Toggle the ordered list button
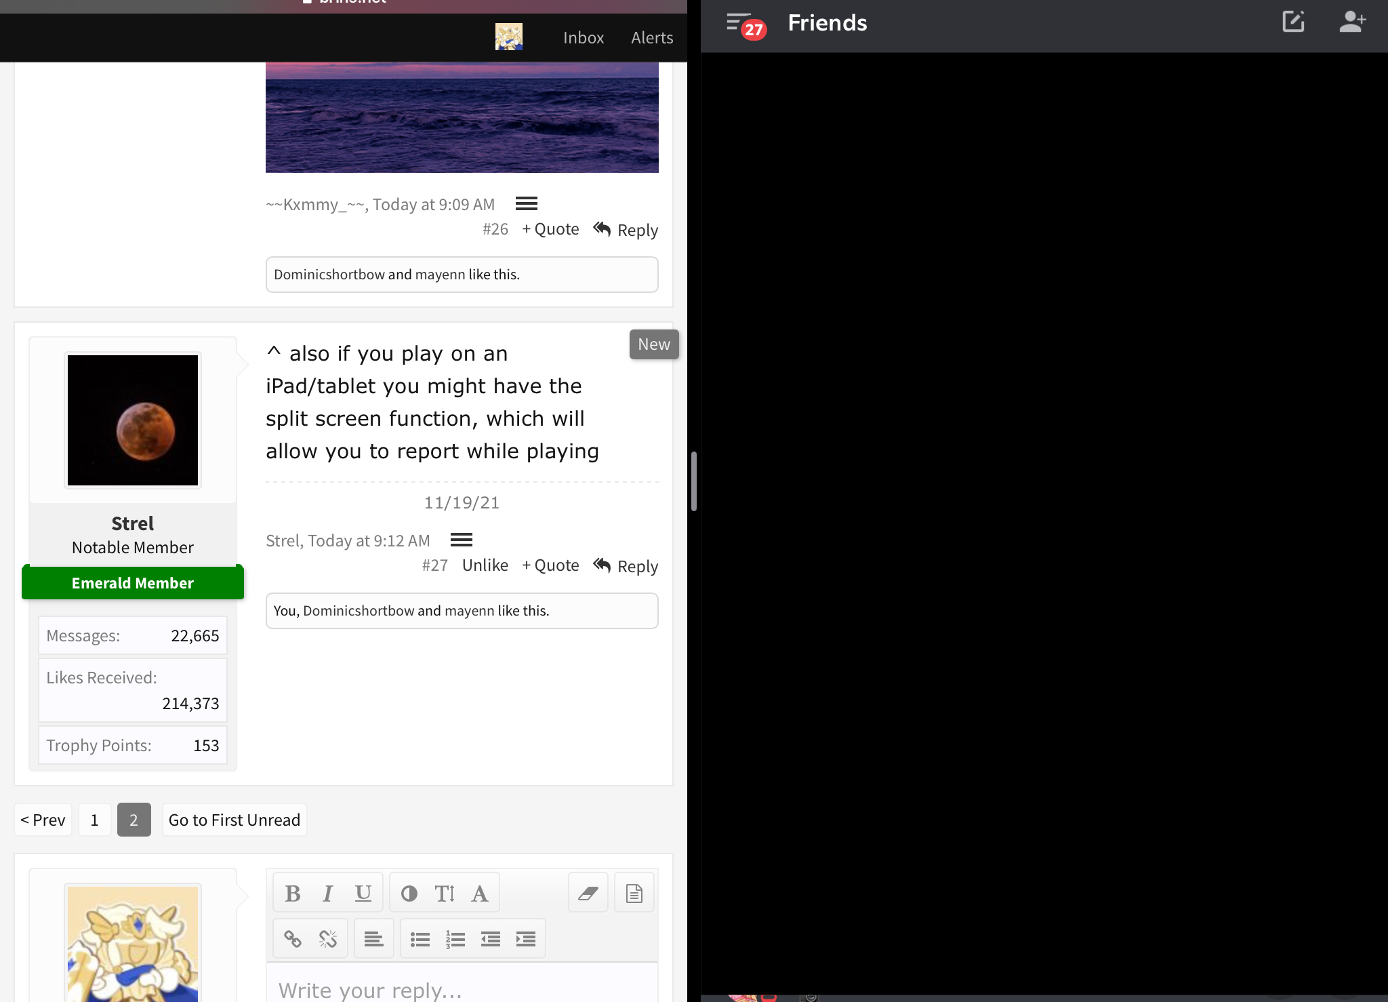Screen dimensions: 1388x1002 pos(455,939)
